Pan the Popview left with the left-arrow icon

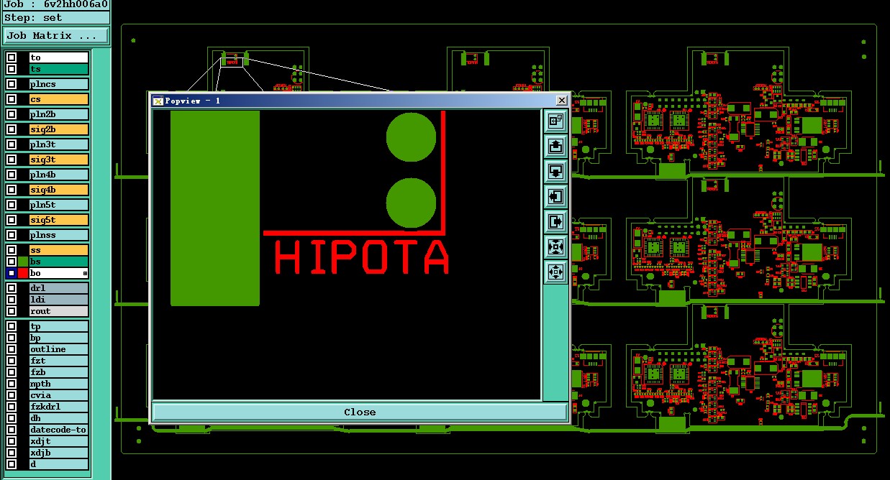coord(555,196)
